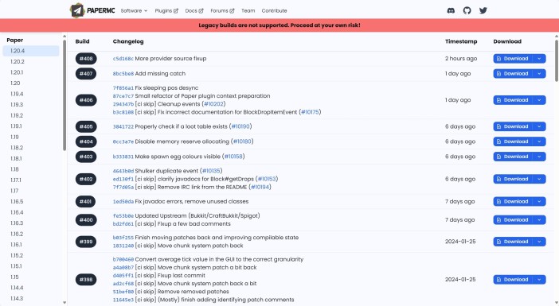Download build #405
The height and width of the screenshot is (306, 559).
pyautogui.click(x=513, y=126)
